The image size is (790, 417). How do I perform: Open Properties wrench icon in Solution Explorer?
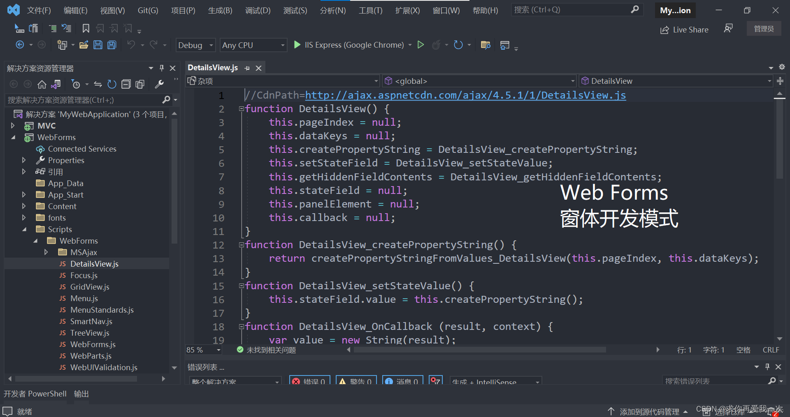click(159, 84)
